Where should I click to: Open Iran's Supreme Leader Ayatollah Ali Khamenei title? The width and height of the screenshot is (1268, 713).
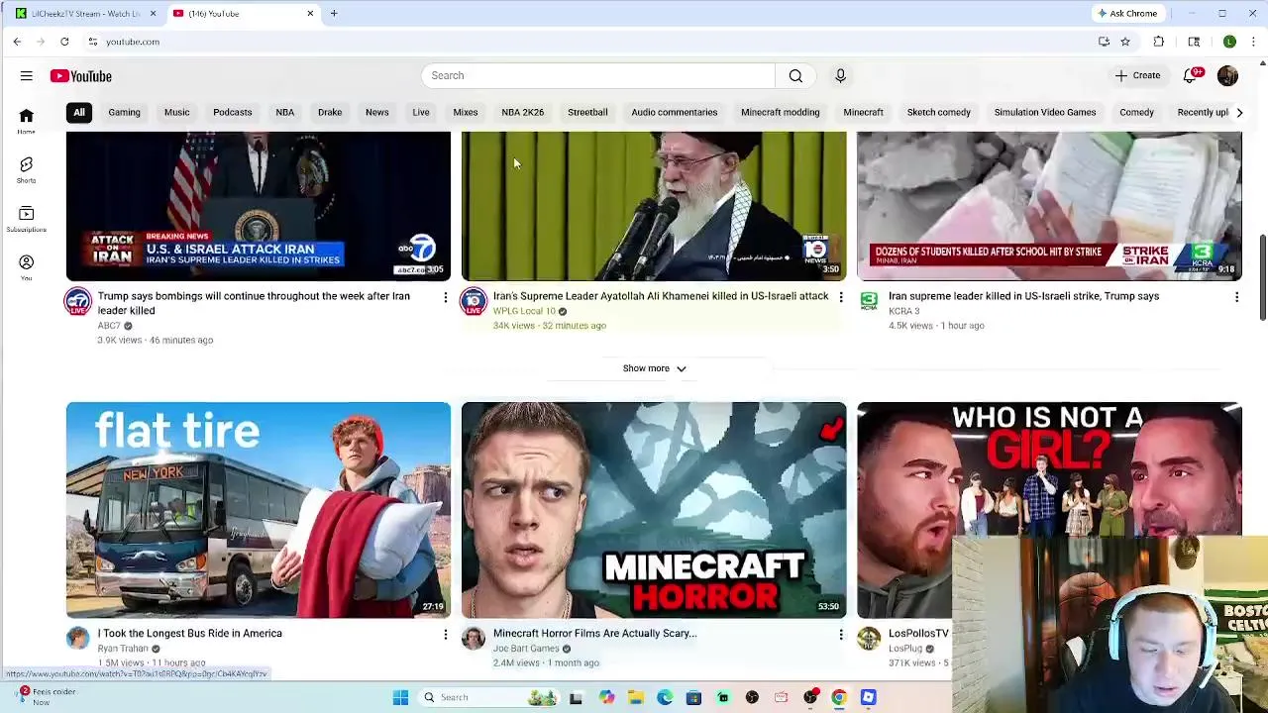[661, 296]
